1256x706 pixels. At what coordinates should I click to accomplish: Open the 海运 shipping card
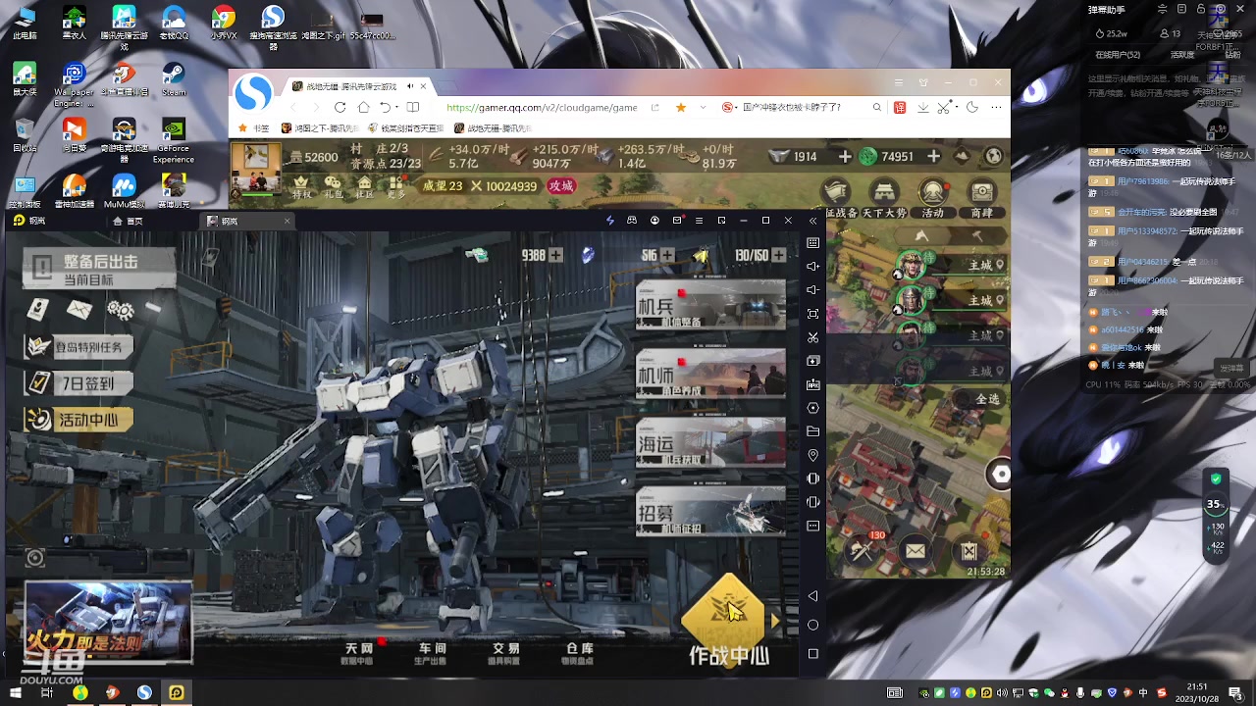click(x=711, y=442)
